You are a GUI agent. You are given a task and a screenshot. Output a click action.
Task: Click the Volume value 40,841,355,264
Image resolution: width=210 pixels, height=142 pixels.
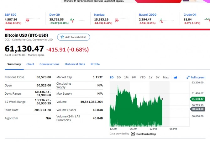point(92,102)
